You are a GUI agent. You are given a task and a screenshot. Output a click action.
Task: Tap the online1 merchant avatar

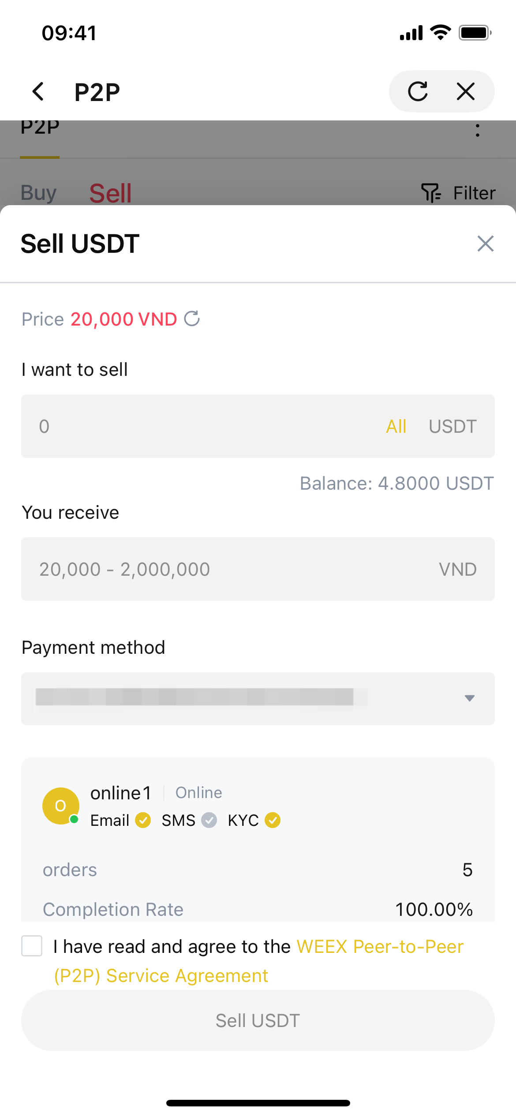(61, 806)
